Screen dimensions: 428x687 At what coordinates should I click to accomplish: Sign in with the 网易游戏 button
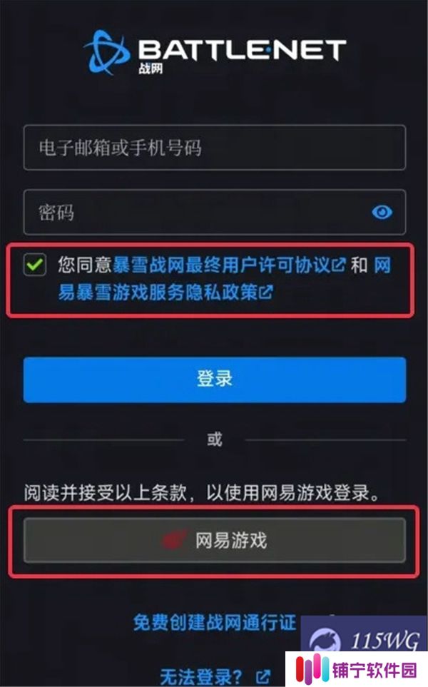pos(215,540)
